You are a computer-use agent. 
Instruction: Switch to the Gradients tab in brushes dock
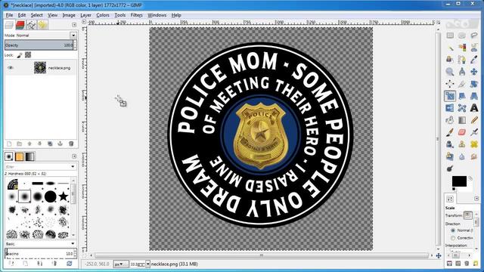29,156
